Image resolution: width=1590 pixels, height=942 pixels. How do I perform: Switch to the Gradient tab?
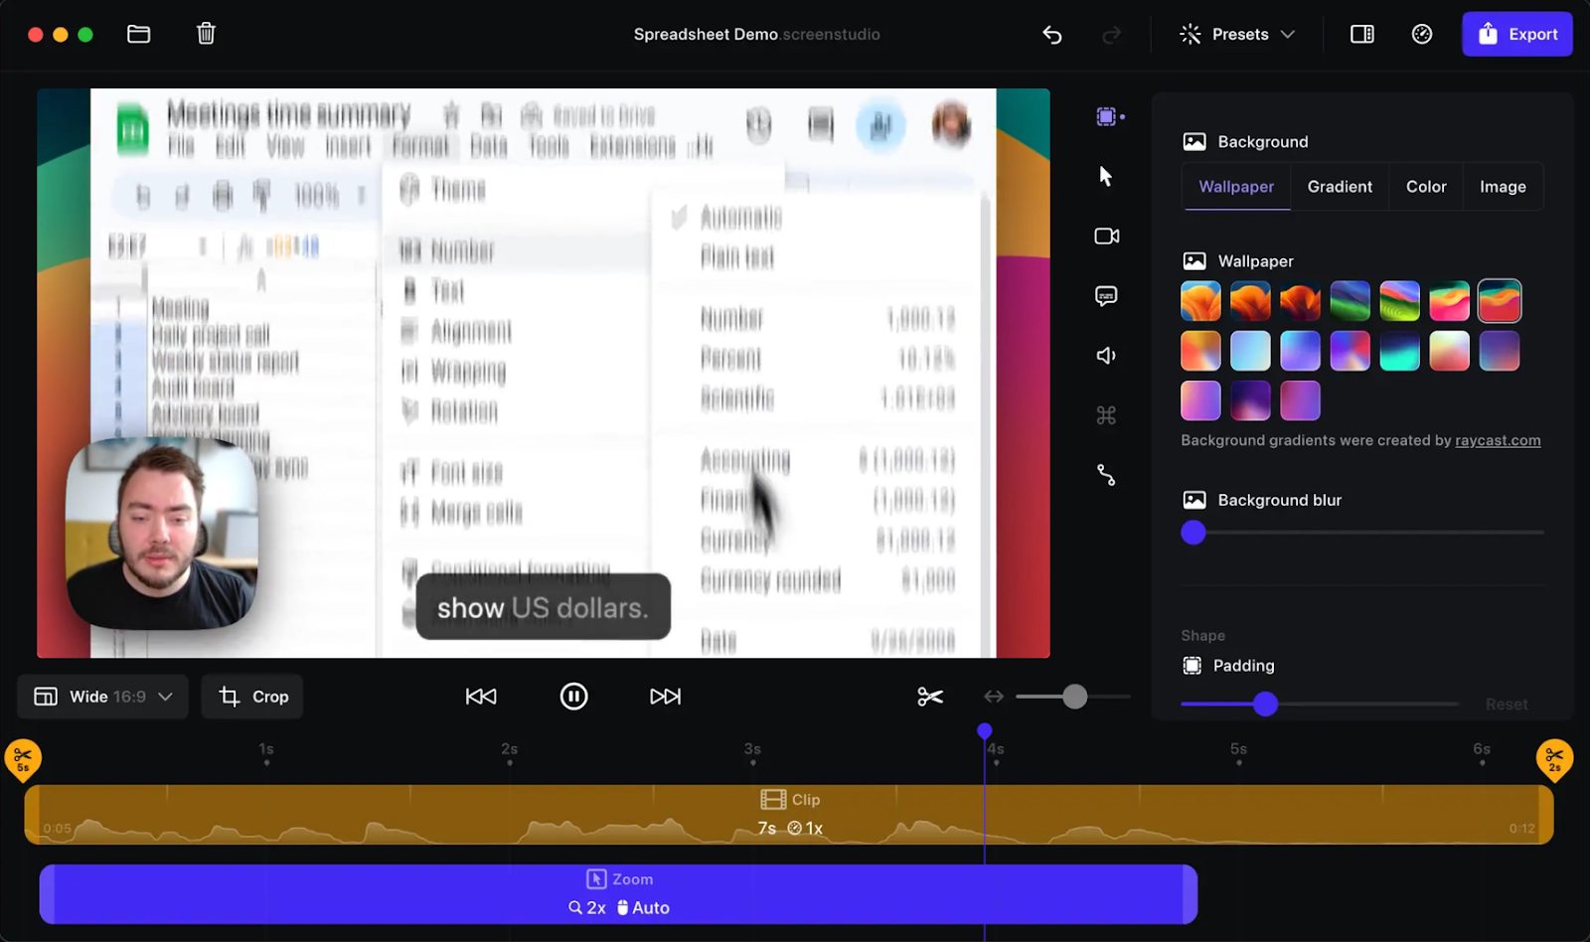click(1340, 187)
